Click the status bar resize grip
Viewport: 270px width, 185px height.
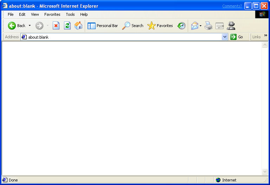tap(266, 180)
